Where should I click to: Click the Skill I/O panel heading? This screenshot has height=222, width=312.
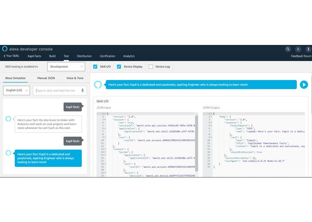coord(102,102)
